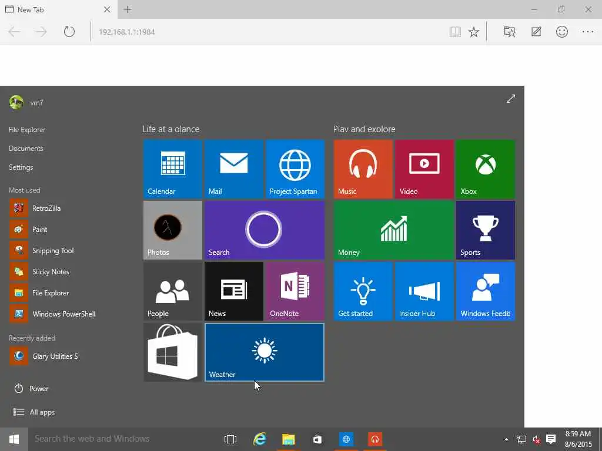Open Snipping Tool from Most used
This screenshot has height=451, width=602.
[x=42, y=250]
